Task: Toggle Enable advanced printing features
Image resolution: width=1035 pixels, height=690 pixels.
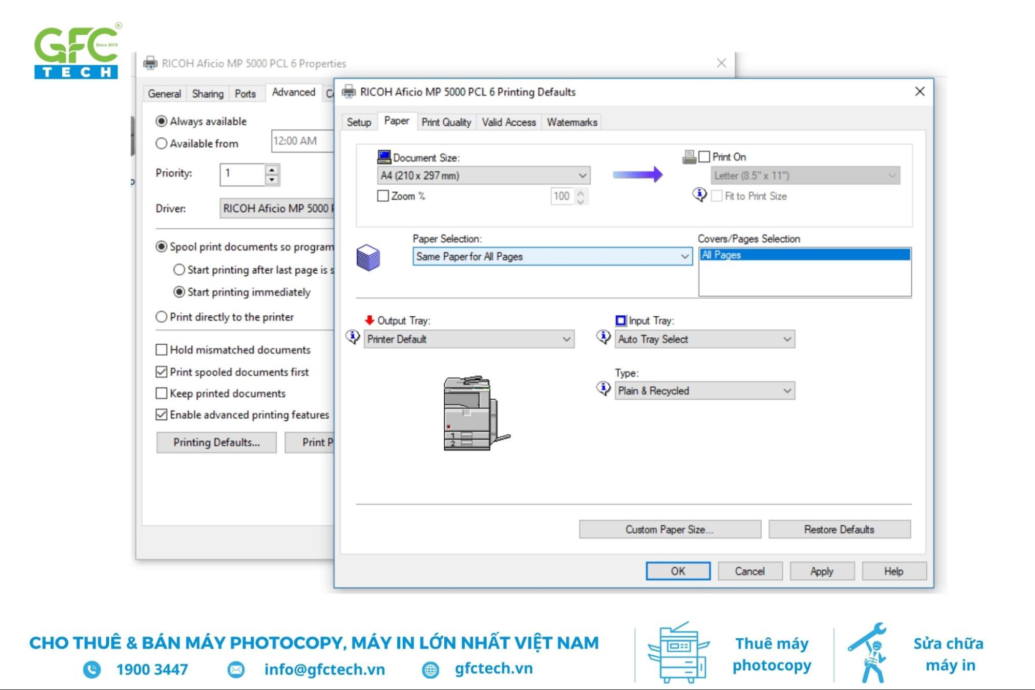Action: tap(162, 415)
